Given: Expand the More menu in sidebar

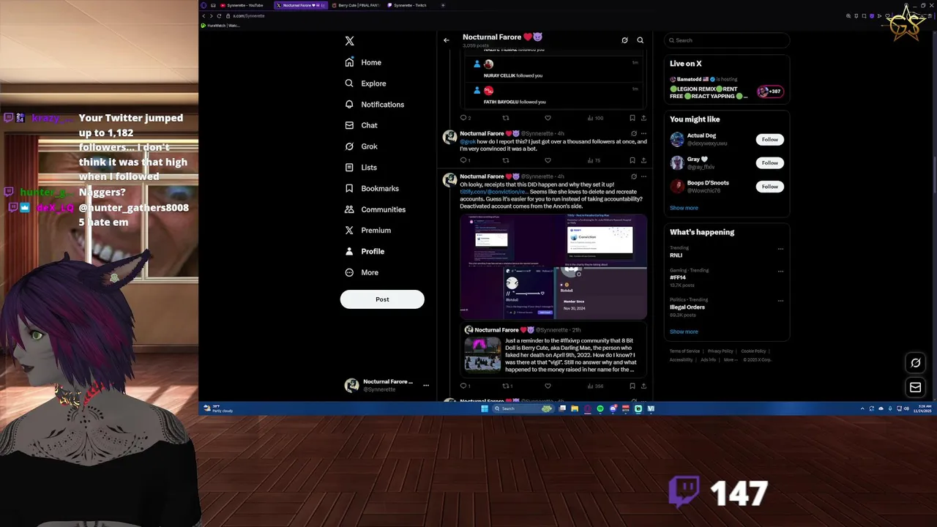Looking at the screenshot, I should pos(362,272).
